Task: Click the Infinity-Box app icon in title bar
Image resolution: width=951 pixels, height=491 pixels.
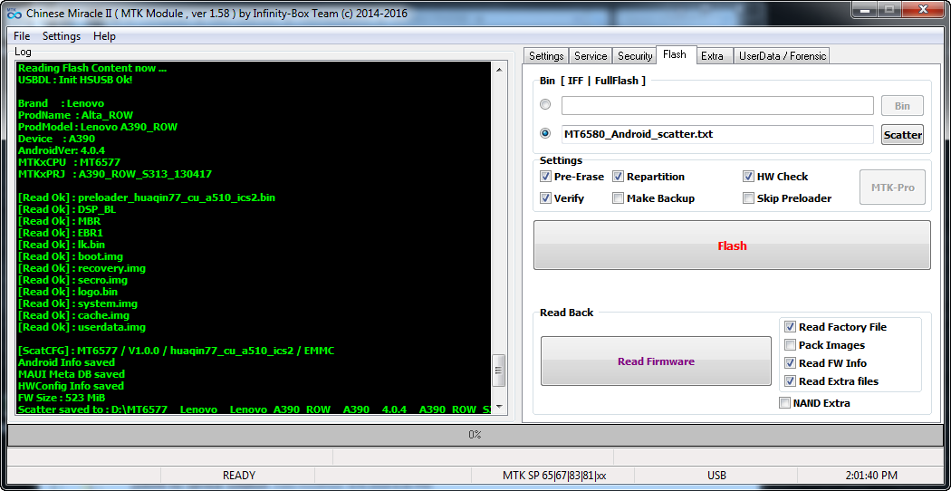Action: point(14,13)
